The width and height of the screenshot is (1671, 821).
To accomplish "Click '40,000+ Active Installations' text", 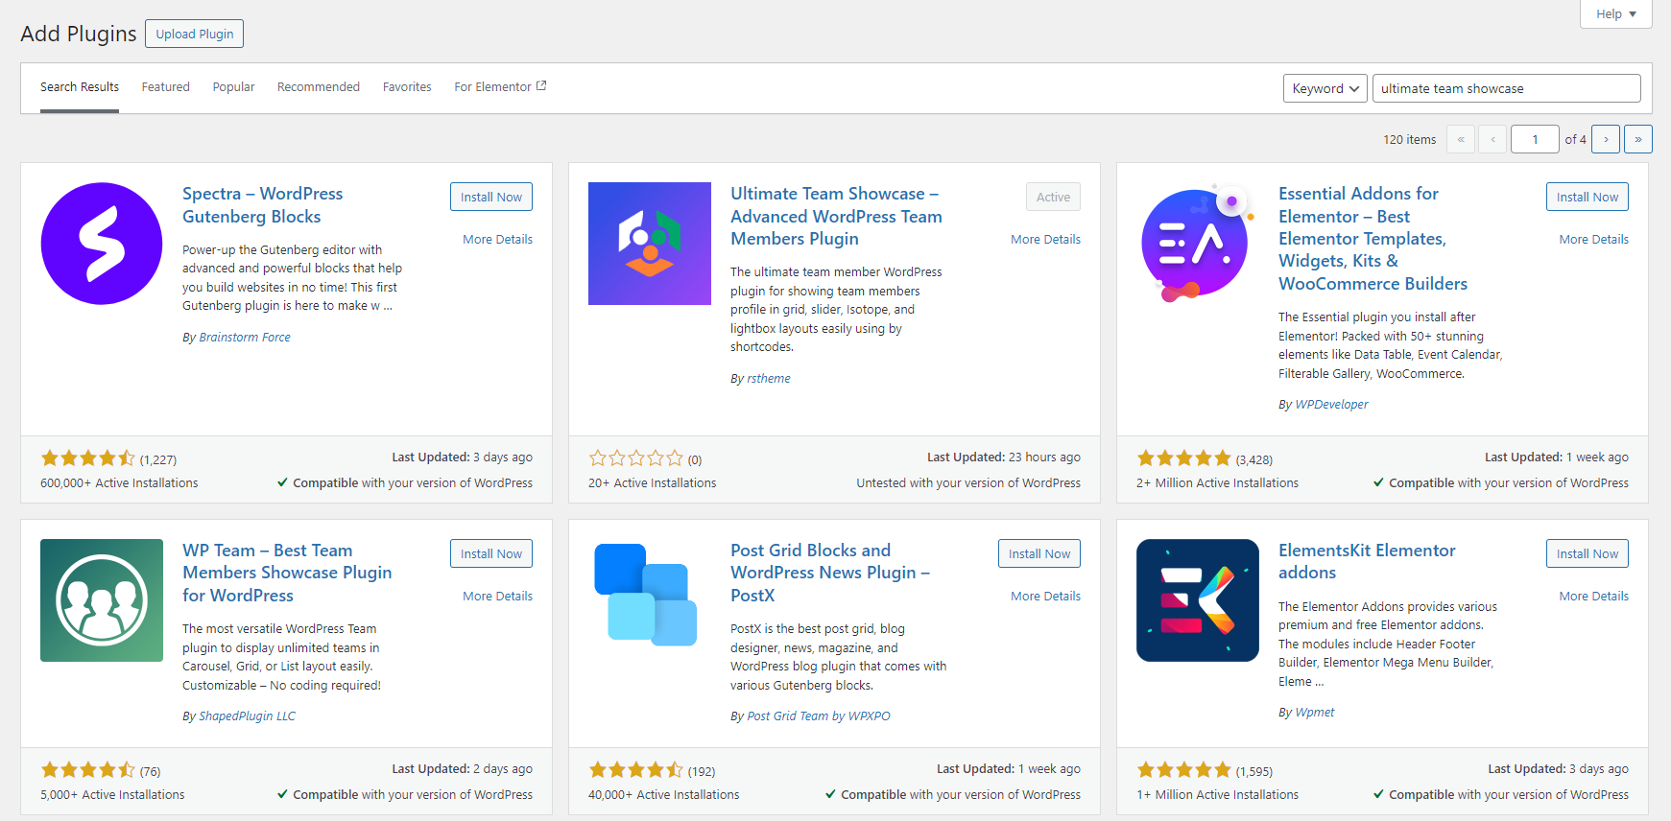I will [664, 795].
